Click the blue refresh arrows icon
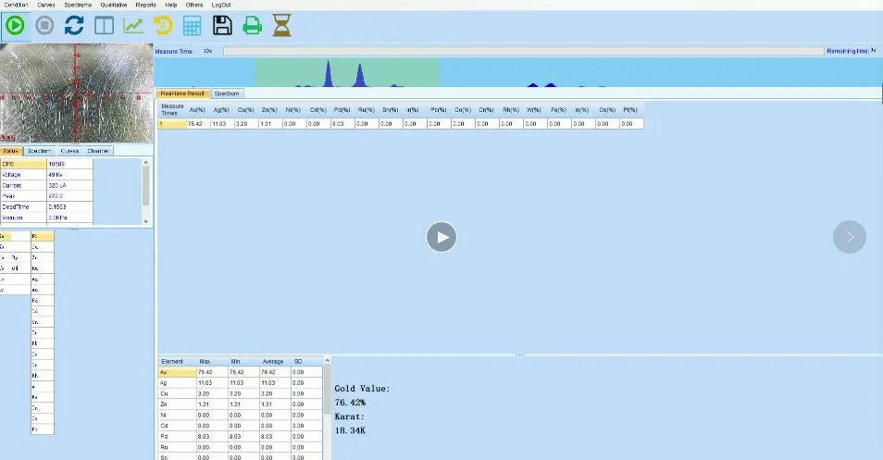Screen dimensions: 883x460 pos(74,25)
